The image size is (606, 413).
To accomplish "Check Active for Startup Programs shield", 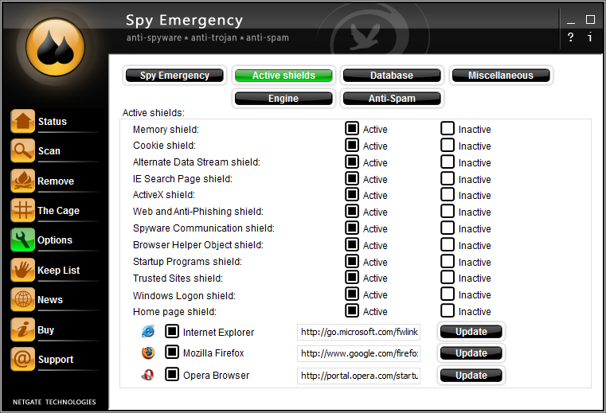I will tap(352, 261).
